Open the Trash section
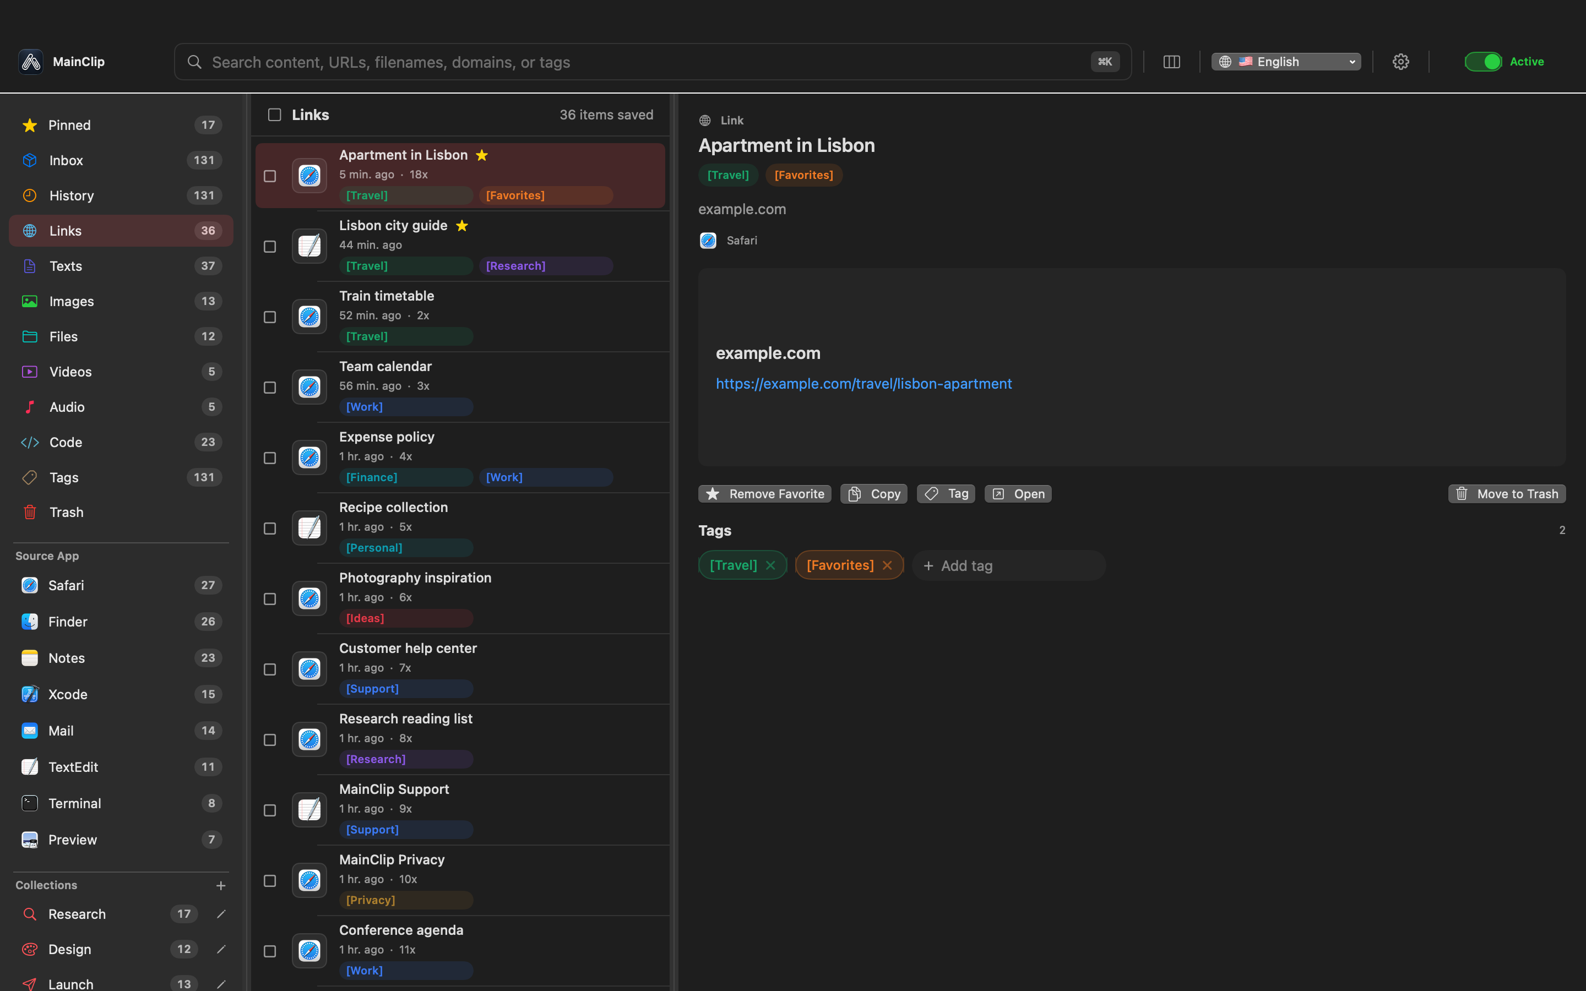Viewport: 1586px width, 991px height. pos(121,513)
